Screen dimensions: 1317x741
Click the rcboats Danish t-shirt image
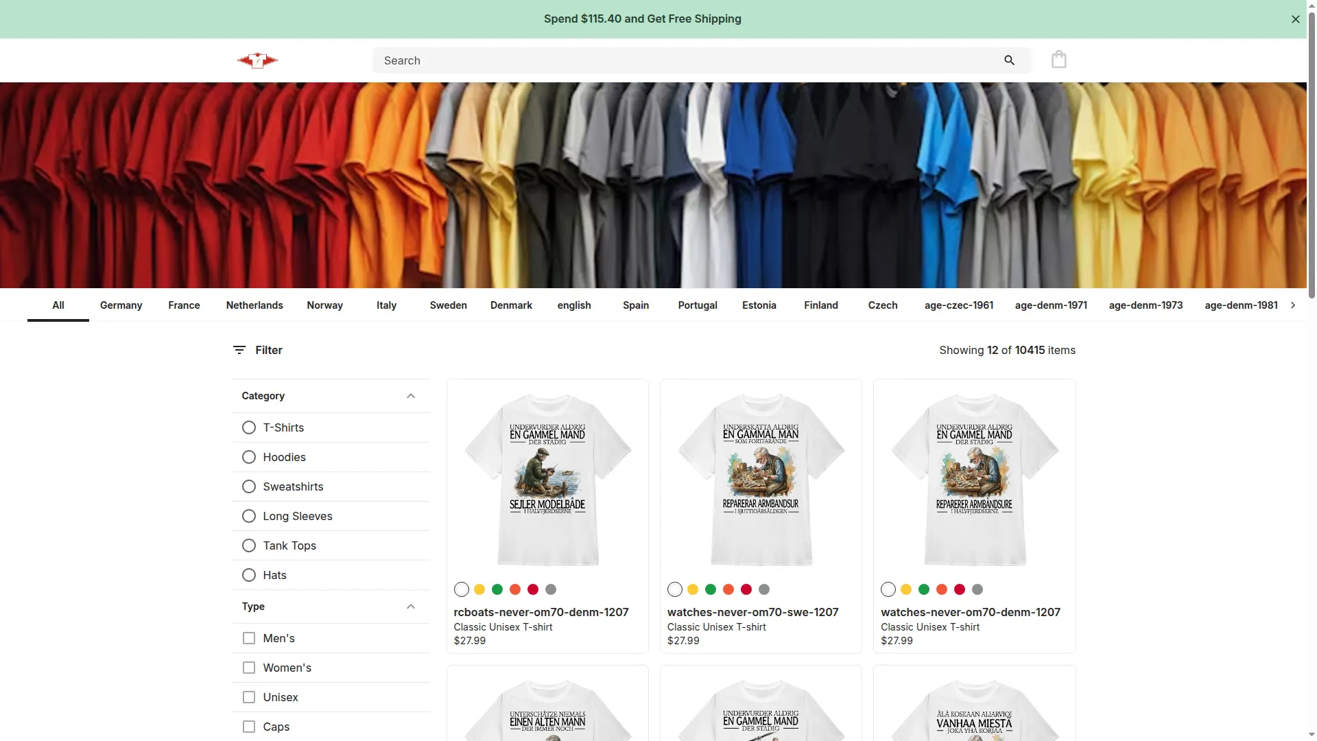547,480
